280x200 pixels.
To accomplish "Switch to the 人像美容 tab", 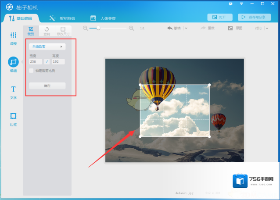I will tap(103, 18).
